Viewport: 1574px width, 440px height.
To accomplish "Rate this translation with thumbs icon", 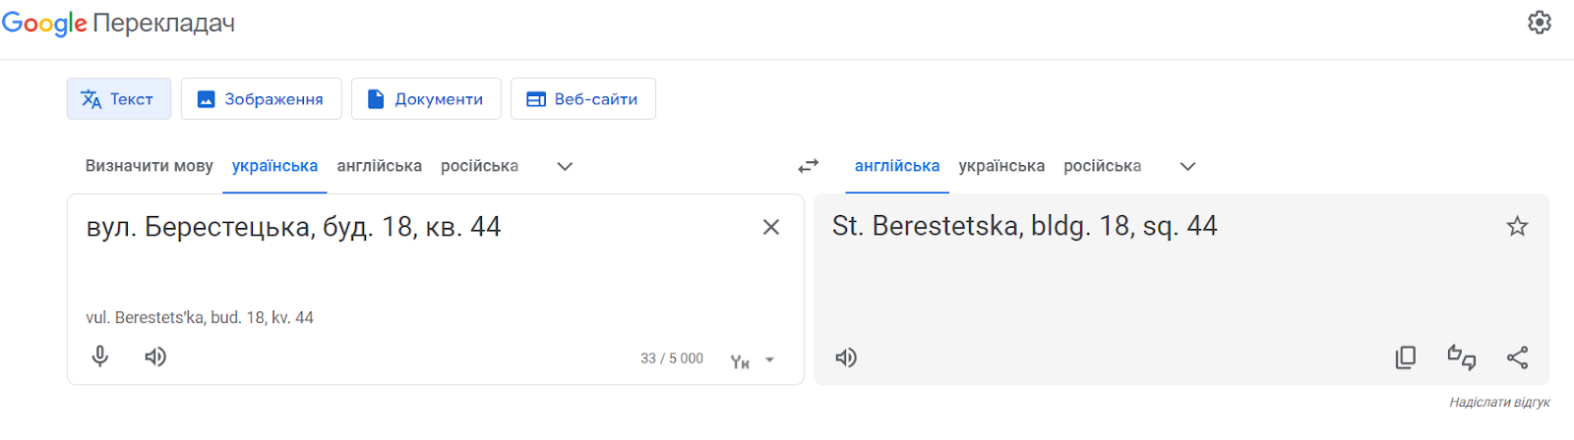I will pyautogui.click(x=1461, y=357).
